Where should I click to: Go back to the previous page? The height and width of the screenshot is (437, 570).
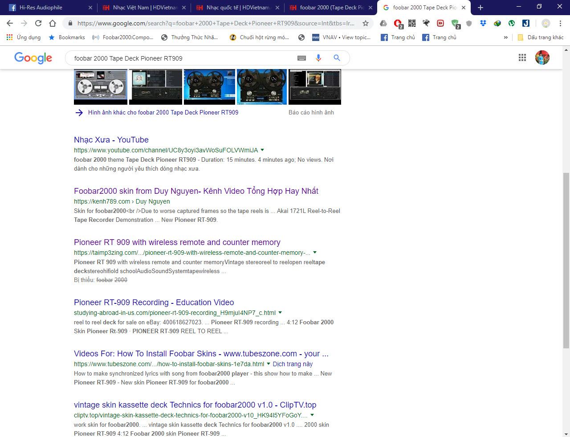10,23
